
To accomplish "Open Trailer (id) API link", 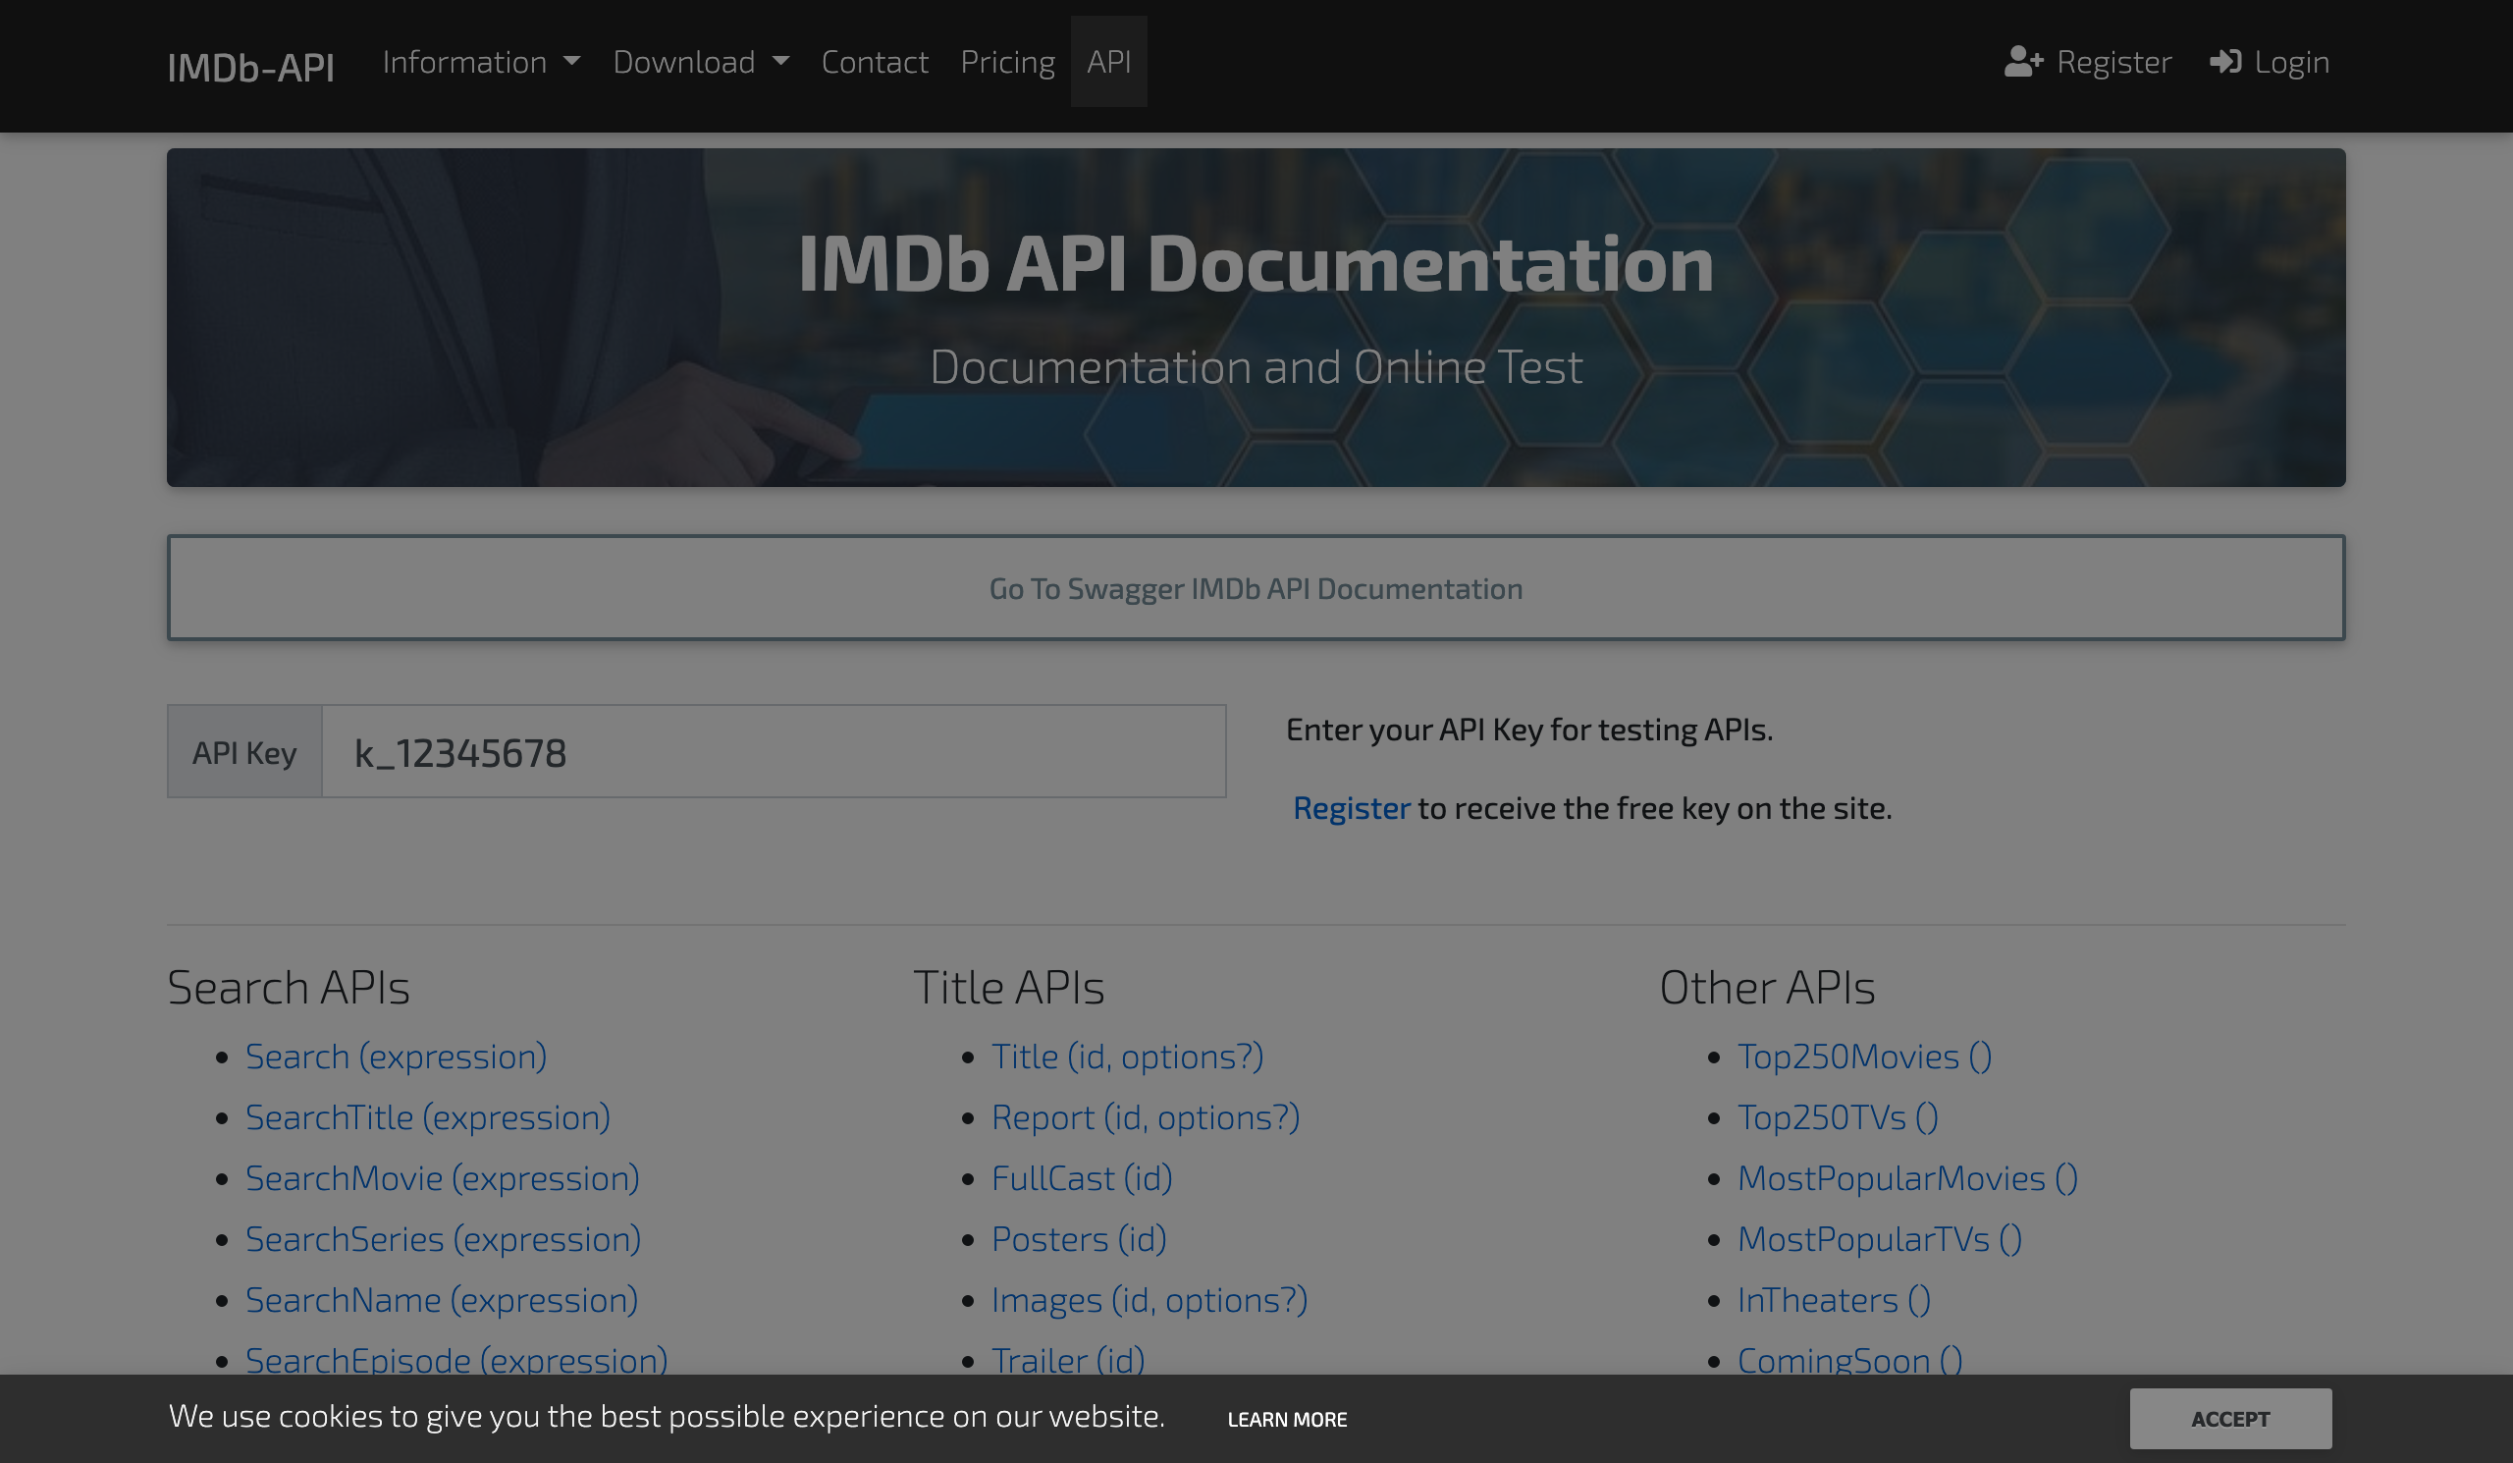I will coord(1068,1358).
